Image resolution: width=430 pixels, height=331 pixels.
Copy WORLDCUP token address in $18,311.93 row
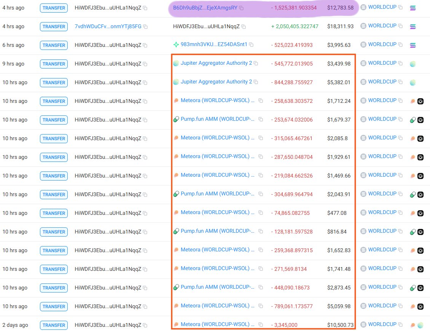tap(400, 26)
